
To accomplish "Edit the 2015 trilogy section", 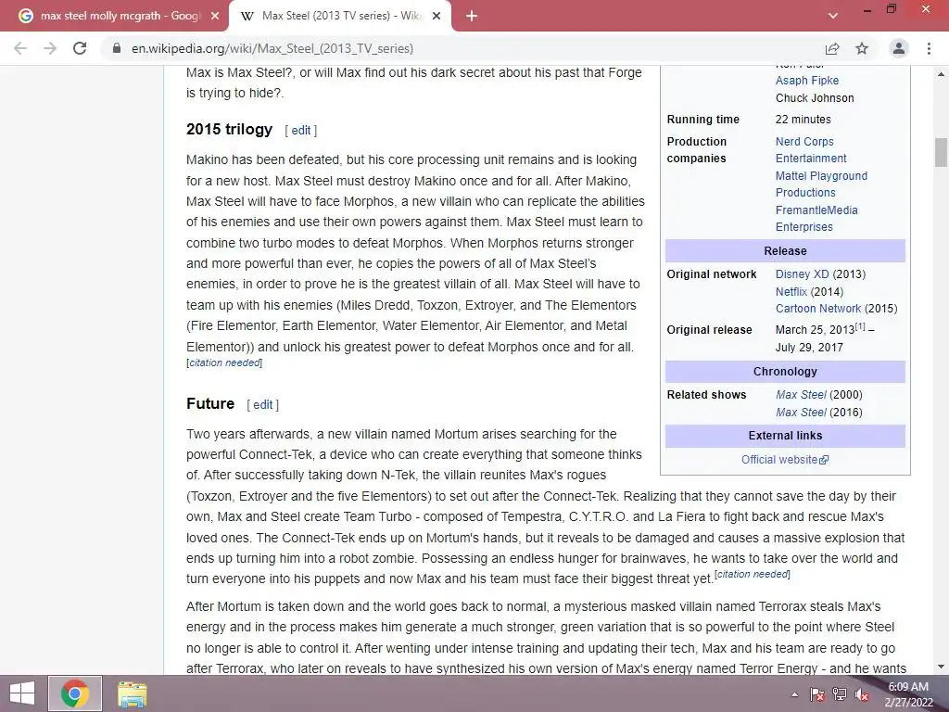I will pos(301,130).
